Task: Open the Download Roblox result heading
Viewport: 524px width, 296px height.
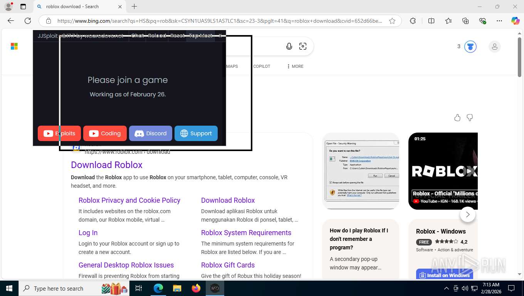Action: pyautogui.click(x=107, y=165)
